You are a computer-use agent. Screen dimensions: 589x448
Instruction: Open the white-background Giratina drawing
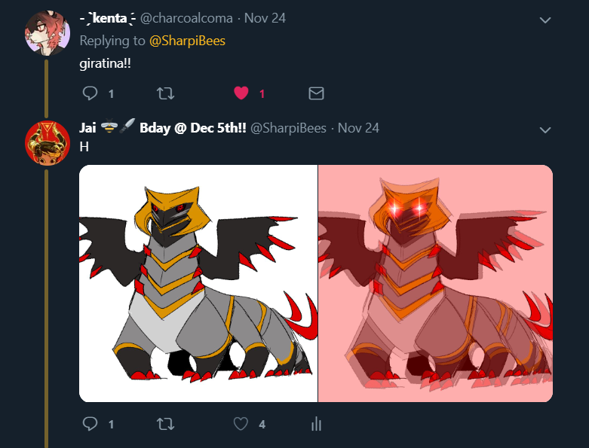(x=198, y=283)
